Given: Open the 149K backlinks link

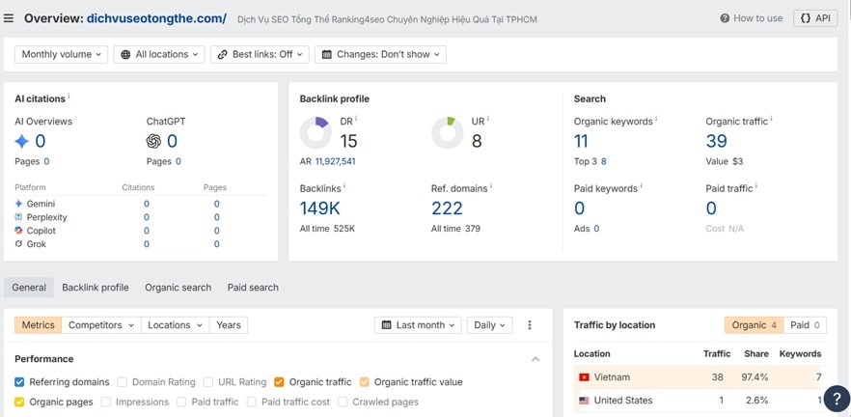Looking at the screenshot, I should point(320,208).
